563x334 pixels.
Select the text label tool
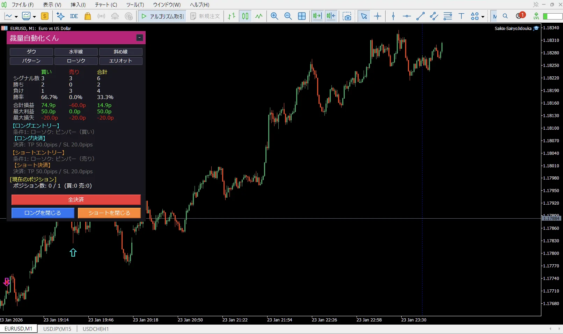(461, 16)
